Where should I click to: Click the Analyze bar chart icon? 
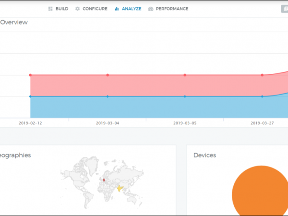pyautogui.click(x=117, y=9)
